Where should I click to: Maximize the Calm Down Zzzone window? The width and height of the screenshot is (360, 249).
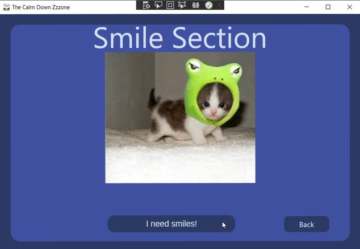point(328,7)
